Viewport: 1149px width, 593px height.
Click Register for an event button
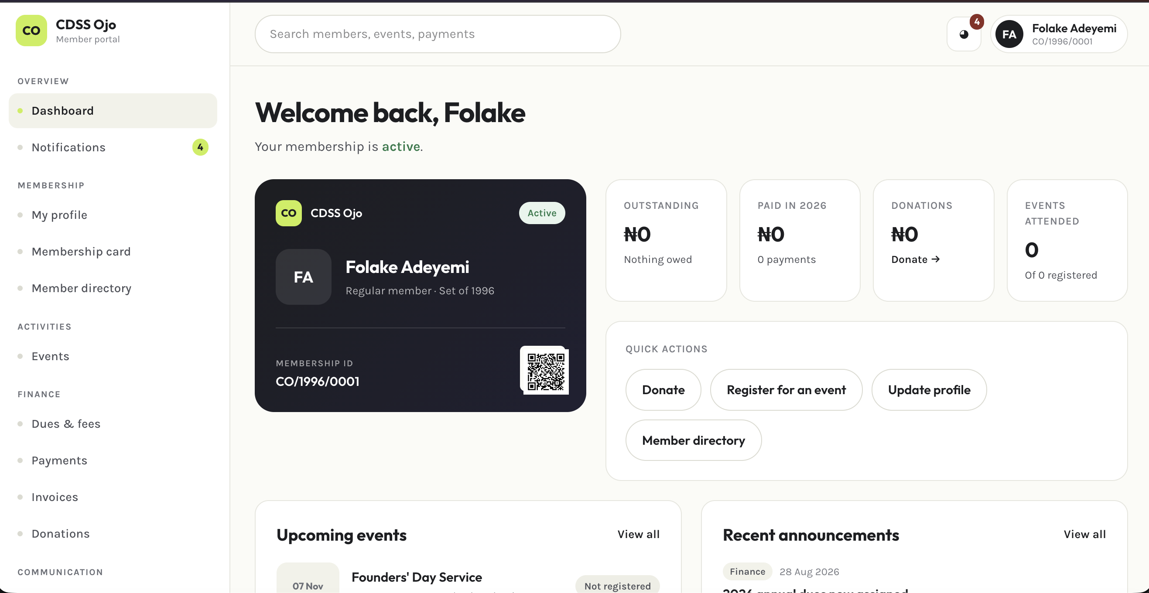(x=787, y=390)
